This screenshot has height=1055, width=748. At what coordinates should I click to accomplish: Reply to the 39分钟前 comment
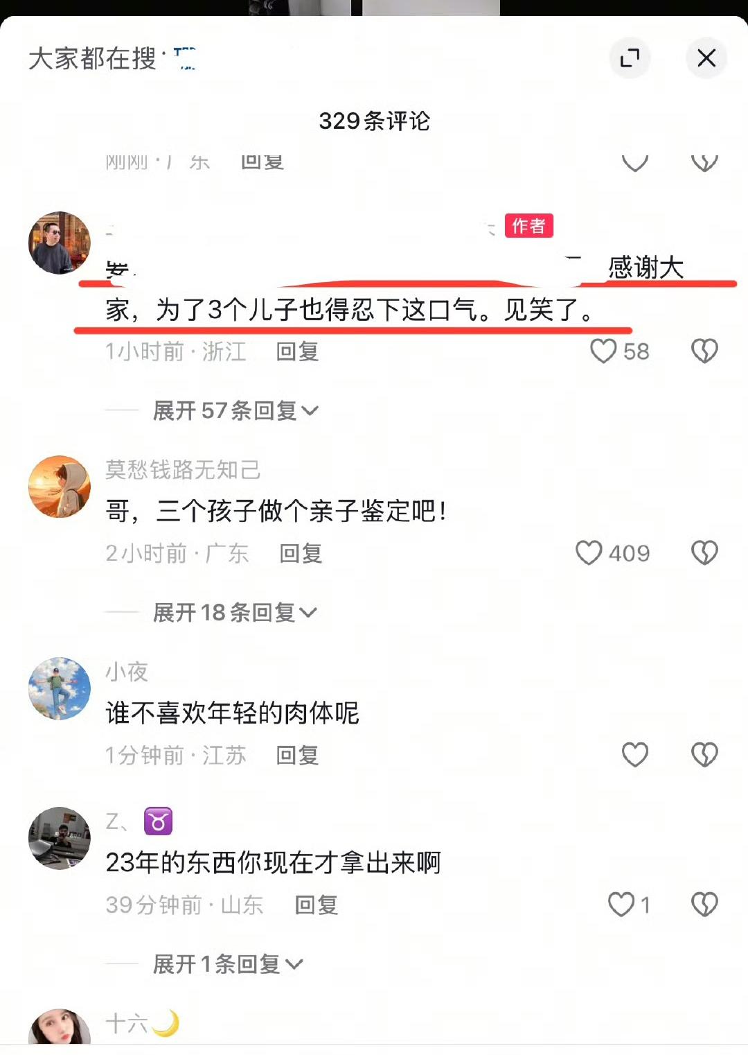click(316, 905)
